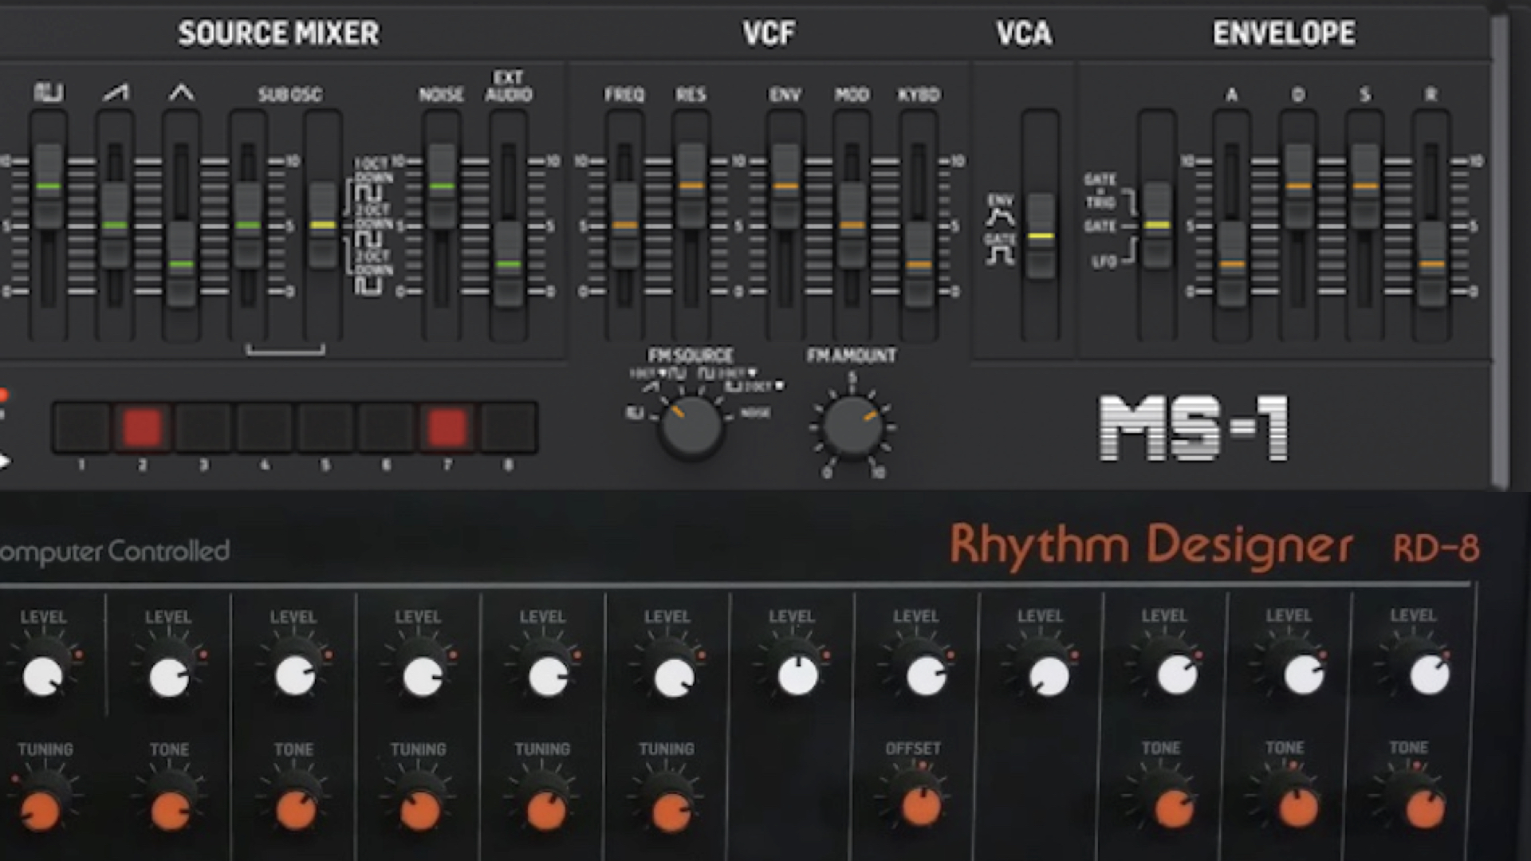This screenshot has width=1531, height=861.
Task: Click the LEVEL knob above the OFFSET knob
Action: pos(925,676)
